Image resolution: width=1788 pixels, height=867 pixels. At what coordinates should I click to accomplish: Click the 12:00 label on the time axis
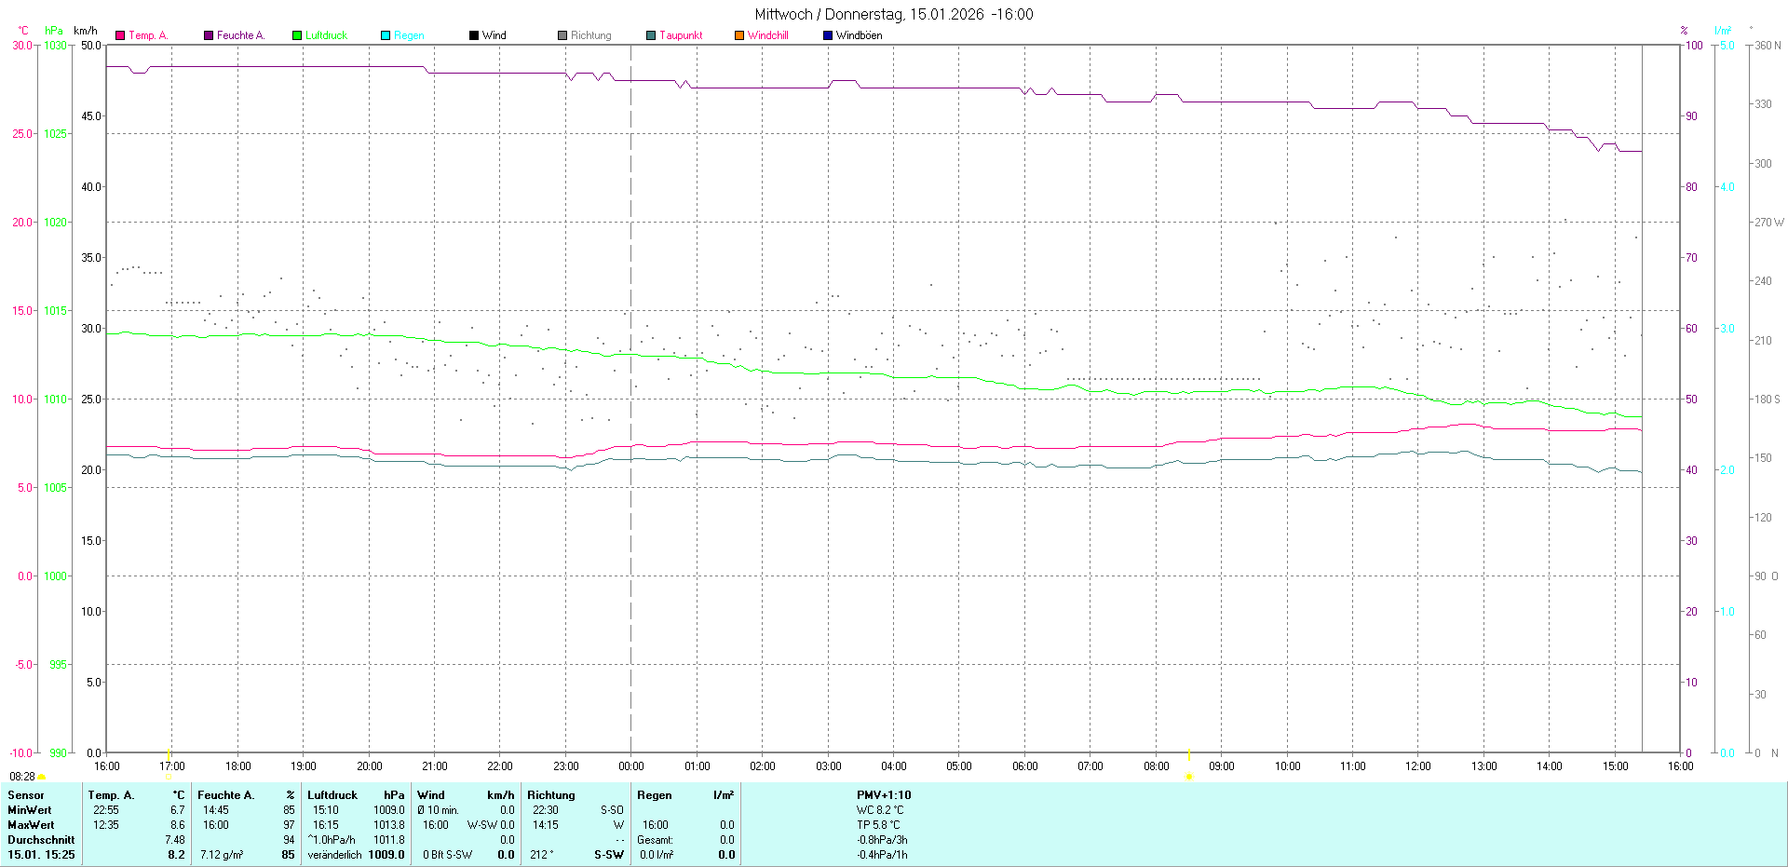pyautogui.click(x=1418, y=766)
